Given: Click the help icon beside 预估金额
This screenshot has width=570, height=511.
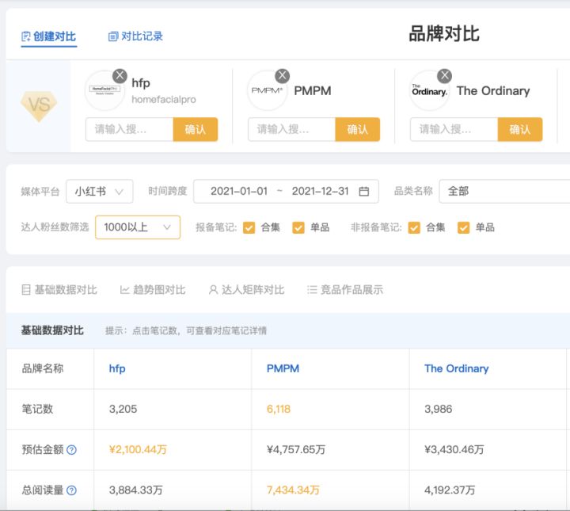Looking at the screenshot, I should click(71, 450).
